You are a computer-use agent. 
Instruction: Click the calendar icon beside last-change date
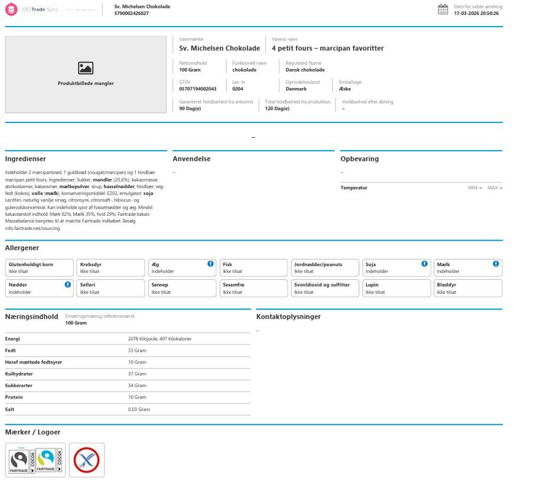(x=443, y=9)
